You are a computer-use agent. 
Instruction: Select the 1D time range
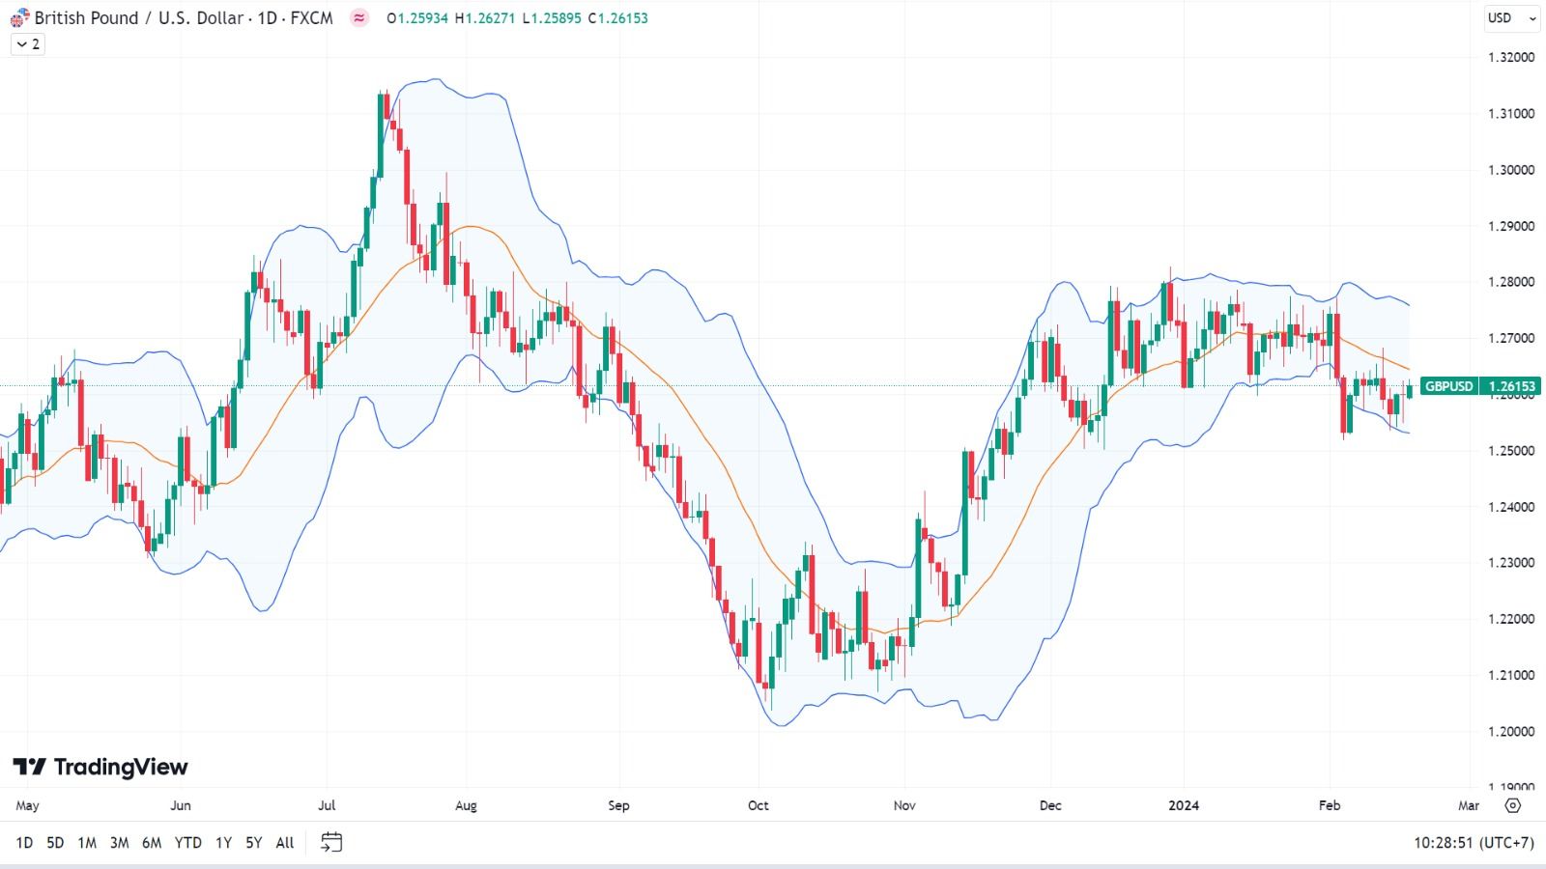point(24,843)
